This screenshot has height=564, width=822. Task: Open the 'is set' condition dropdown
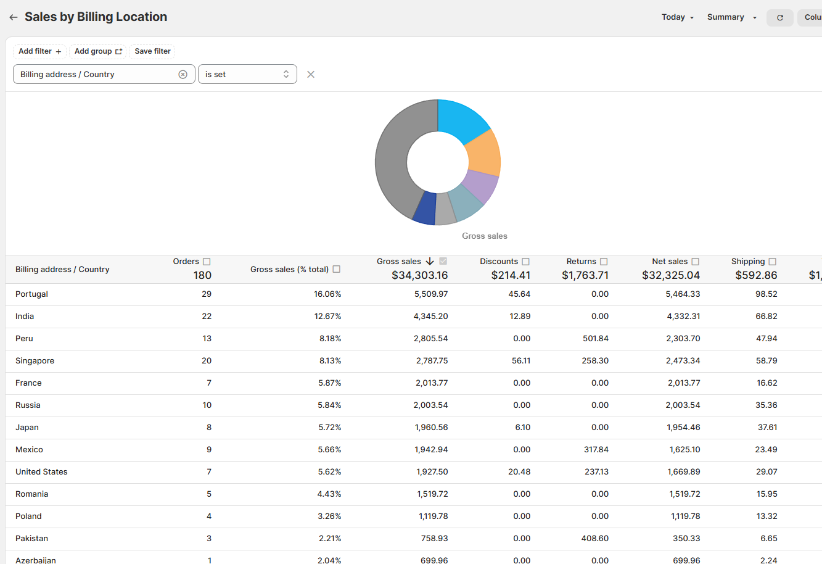click(247, 74)
